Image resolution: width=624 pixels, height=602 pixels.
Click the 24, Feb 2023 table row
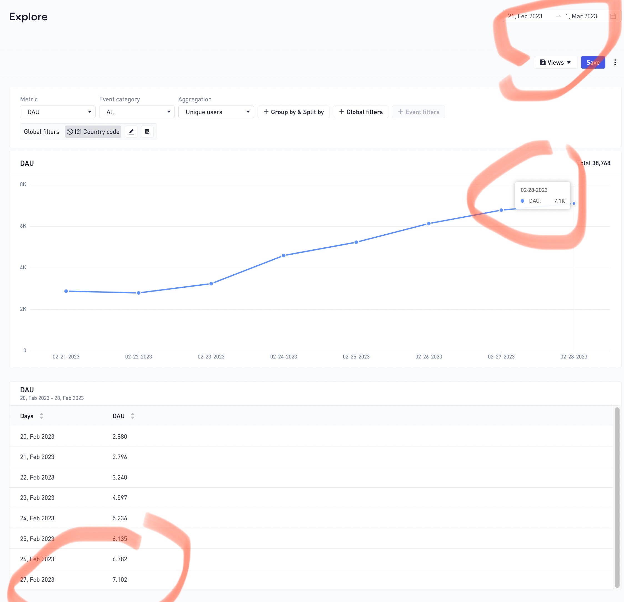coord(311,518)
